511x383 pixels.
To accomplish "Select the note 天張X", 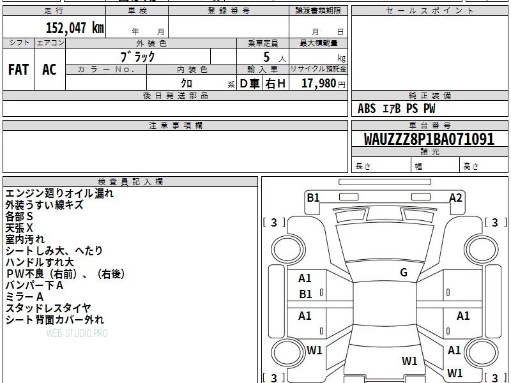I will coord(19,228).
